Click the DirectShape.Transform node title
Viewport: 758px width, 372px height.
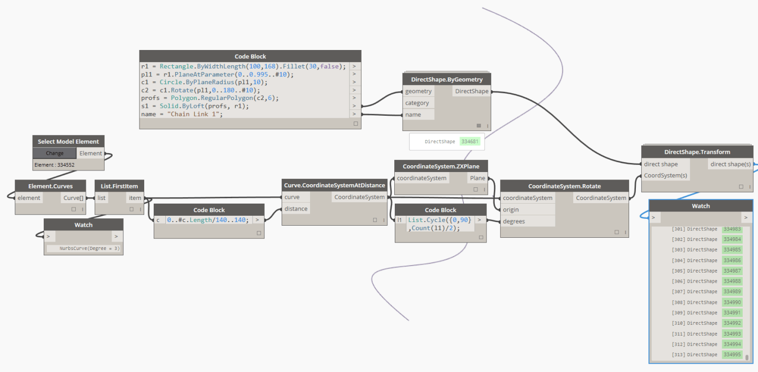tap(697, 152)
